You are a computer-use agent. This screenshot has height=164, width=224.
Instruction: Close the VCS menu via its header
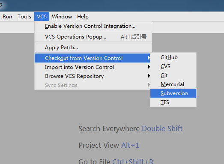tap(42, 17)
